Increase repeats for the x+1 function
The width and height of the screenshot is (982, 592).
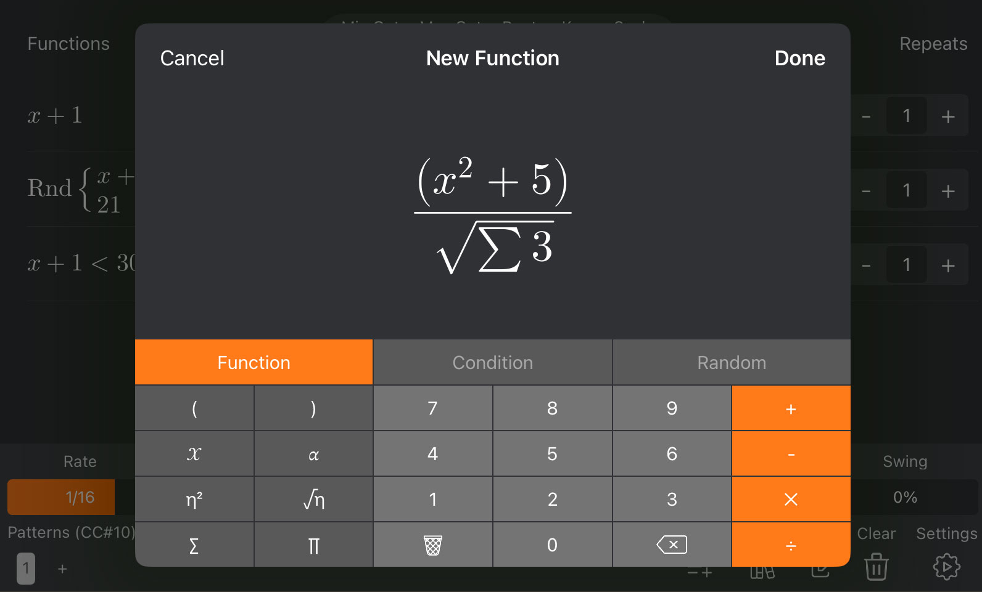[948, 116]
